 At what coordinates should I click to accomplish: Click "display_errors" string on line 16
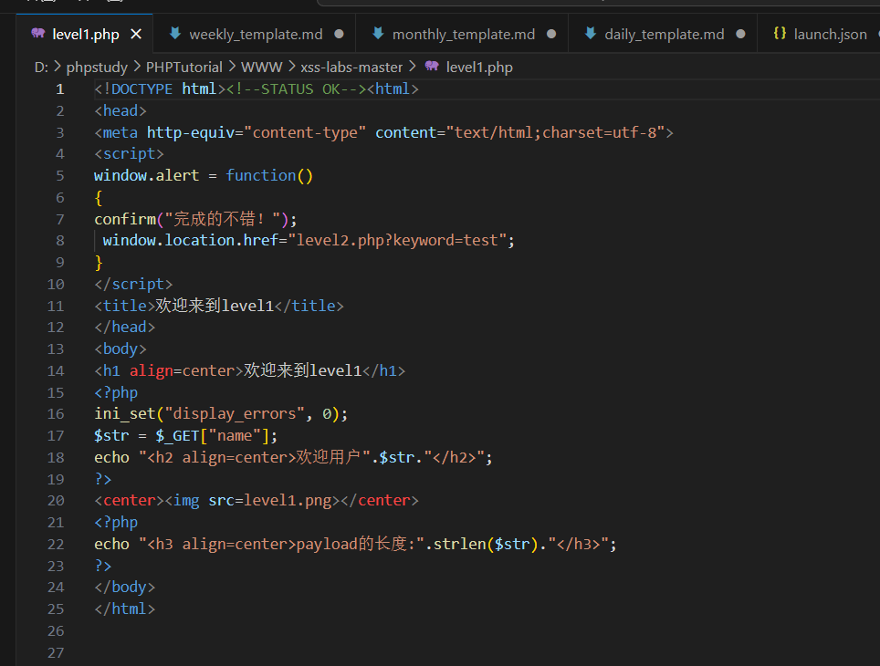pyautogui.click(x=235, y=414)
